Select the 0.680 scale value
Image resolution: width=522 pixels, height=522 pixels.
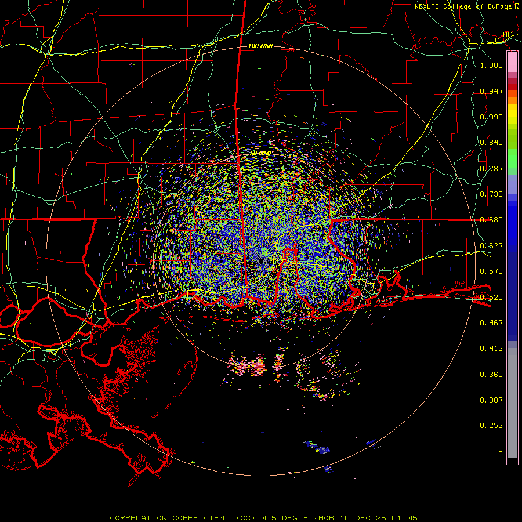click(x=491, y=220)
